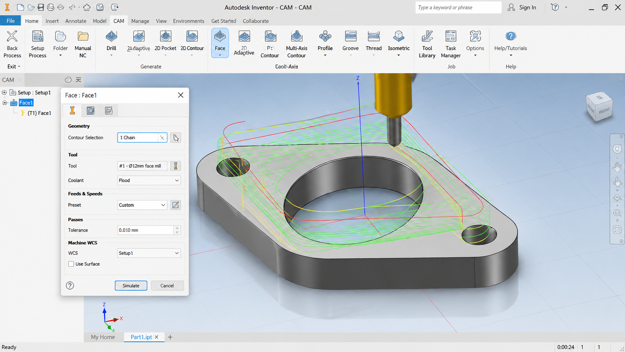Edit the feeds and speeds preset
This screenshot has height=352, width=625.
pos(175,205)
